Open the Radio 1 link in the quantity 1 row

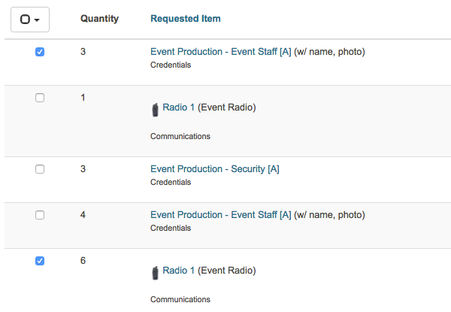pyautogui.click(x=178, y=108)
